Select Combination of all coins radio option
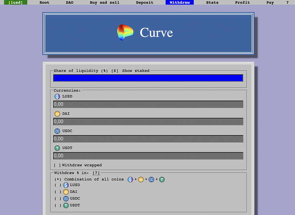 [58, 179]
